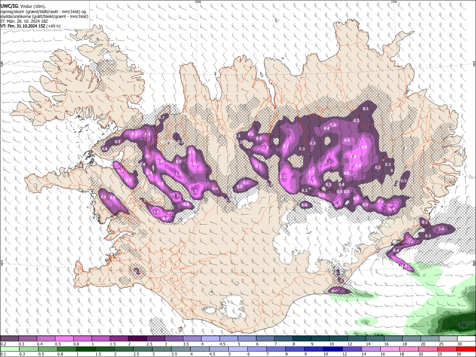Pick the pure red 30 swatch, lower legend
Screen dimensions: 476x357
(x=466, y=349)
